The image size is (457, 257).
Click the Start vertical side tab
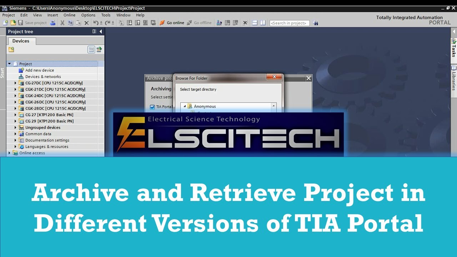tap(2, 73)
